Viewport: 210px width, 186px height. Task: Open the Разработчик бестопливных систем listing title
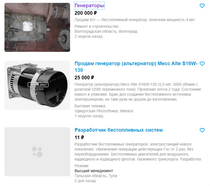(x=118, y=130)
